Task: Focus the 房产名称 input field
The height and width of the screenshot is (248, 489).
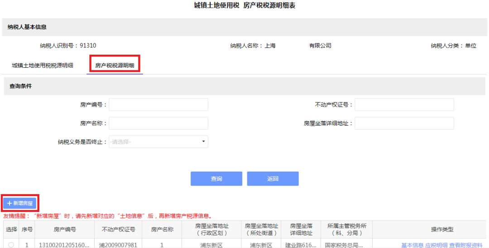Action: pos(158,123)
